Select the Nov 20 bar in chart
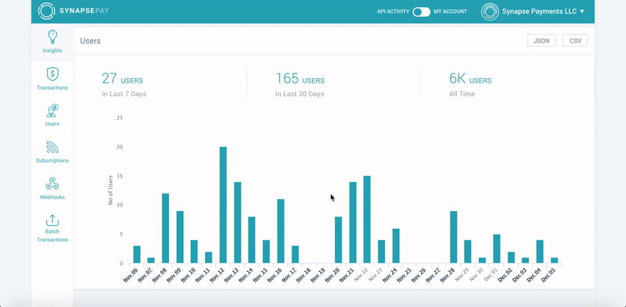626x307 pixels. point(338,240)
